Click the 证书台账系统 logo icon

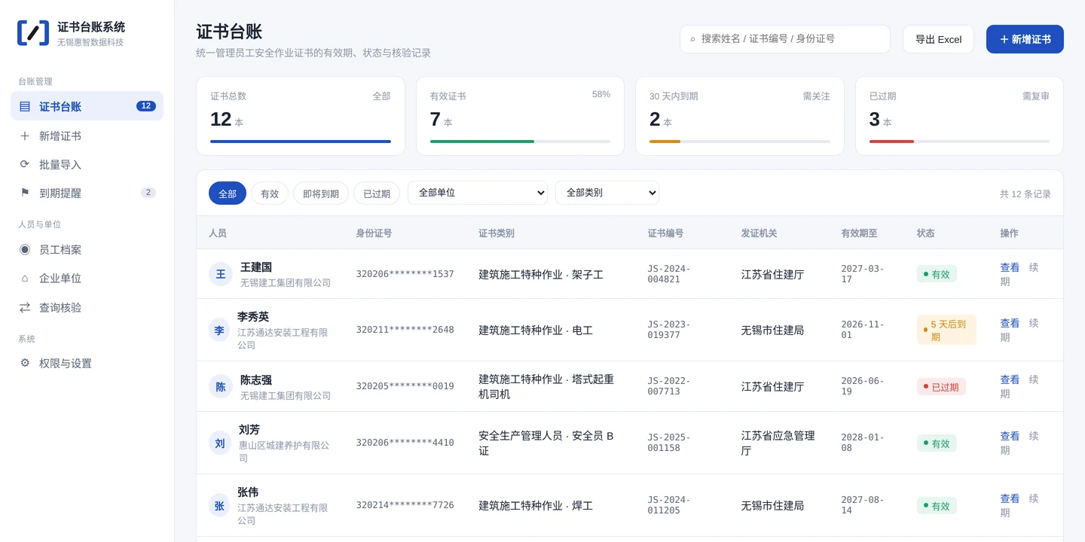(x=33, y=33)
